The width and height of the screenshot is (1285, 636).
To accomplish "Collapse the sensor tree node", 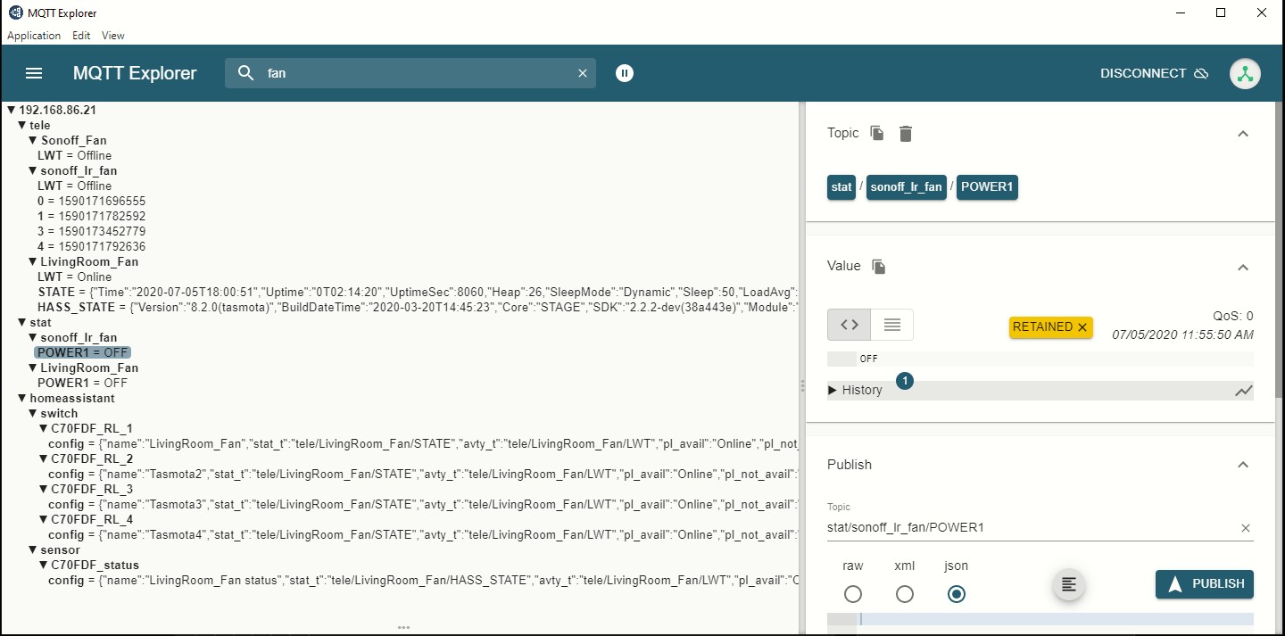I will [x=33, y=549].
